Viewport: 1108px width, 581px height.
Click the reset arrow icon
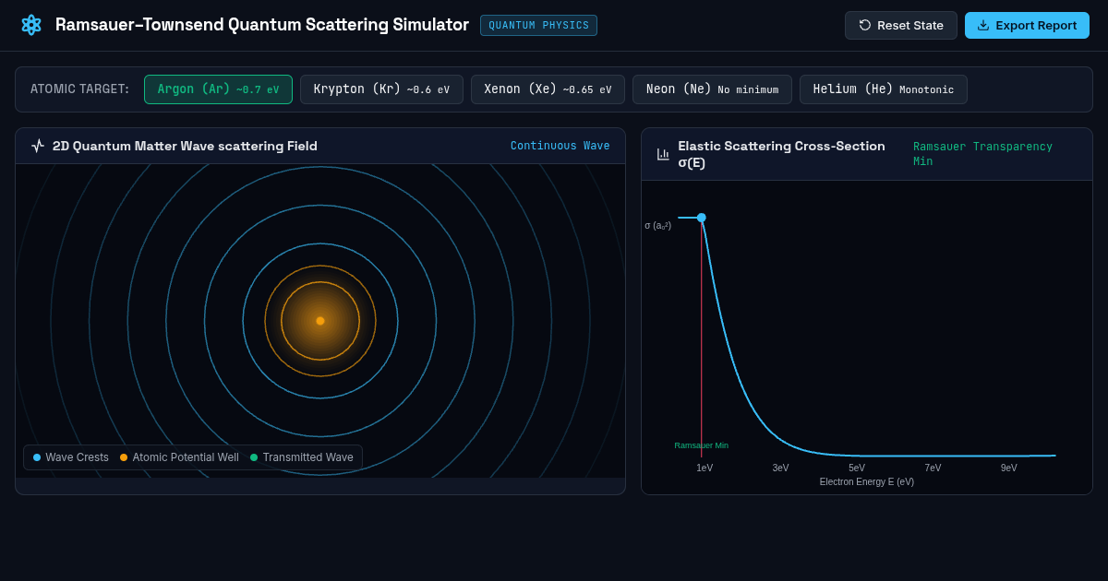click(865, 25)
